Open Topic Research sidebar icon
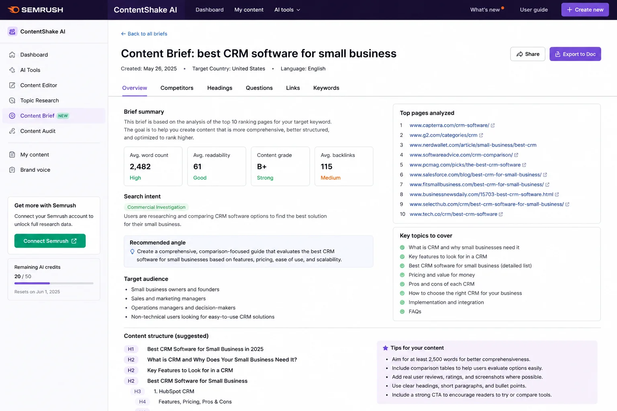The height and width of the screenshot is (411, 617). click(x=12, y=100)
